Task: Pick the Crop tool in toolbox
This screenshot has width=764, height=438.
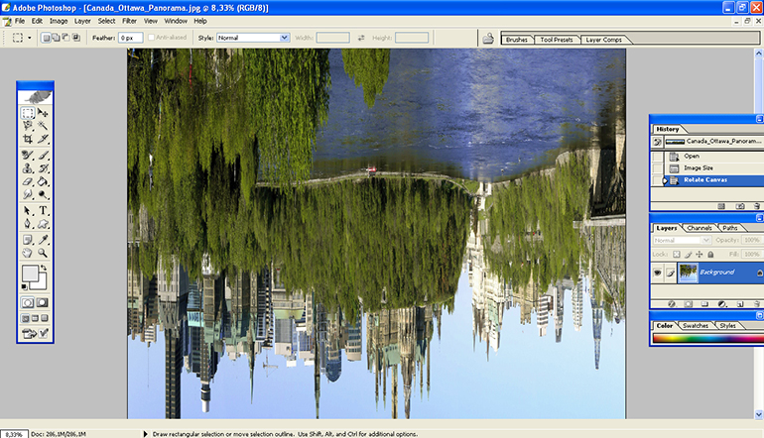Action: 28,140
